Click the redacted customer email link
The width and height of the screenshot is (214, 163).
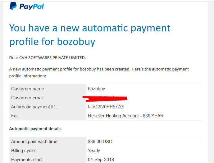[105, 98]
